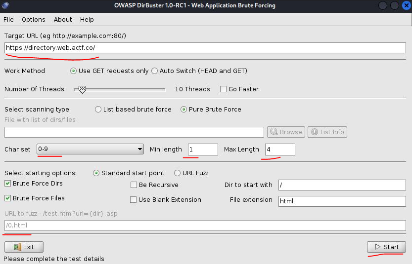Open the Help menu
This screenshot has height=264, width=412.
pyautogui.click(x=87, y=20)
